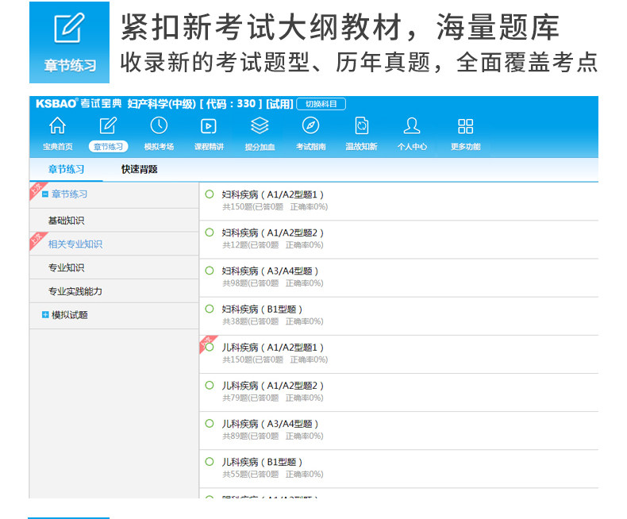Open the 课程精讲 video play icon
This screenshot has height=519, width=627.
208,126
